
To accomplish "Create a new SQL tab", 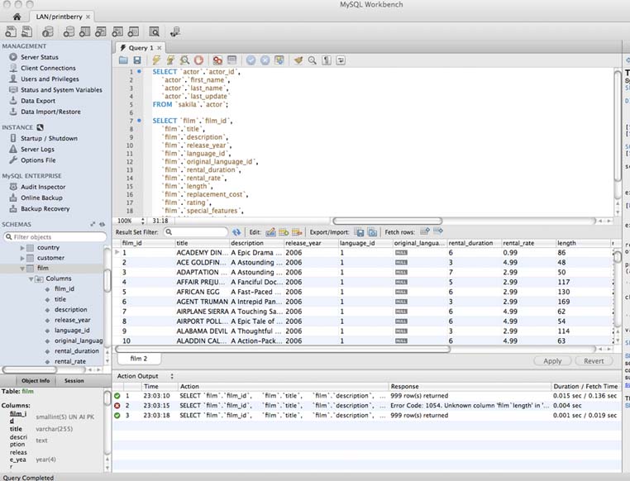I will [11, 31].
